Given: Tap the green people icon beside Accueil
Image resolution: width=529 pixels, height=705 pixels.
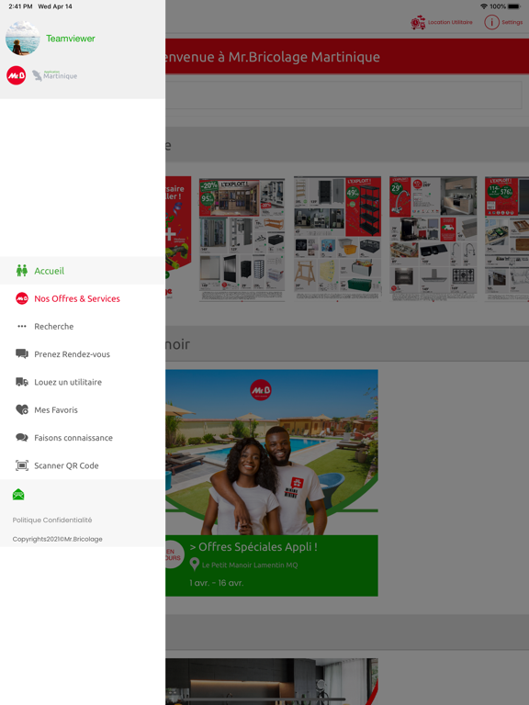Looking at the screenshot, I should (x=22, y=271).
